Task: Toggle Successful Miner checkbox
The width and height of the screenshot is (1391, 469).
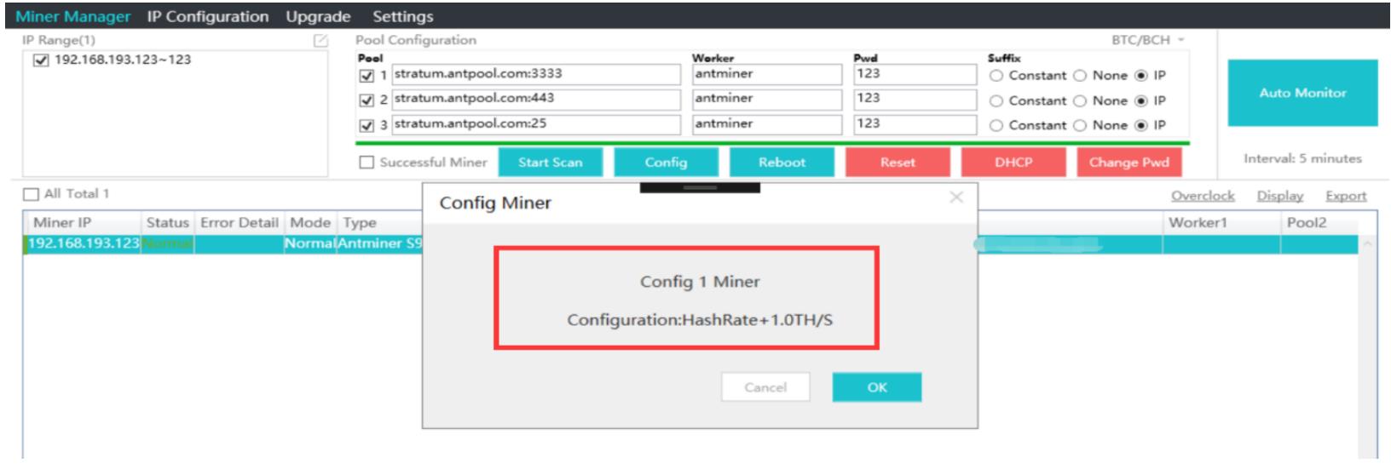Action: pyautogui.click(x=367, y=163)
